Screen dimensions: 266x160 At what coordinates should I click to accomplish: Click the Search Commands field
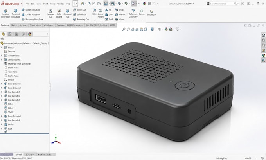pos(221,4)
